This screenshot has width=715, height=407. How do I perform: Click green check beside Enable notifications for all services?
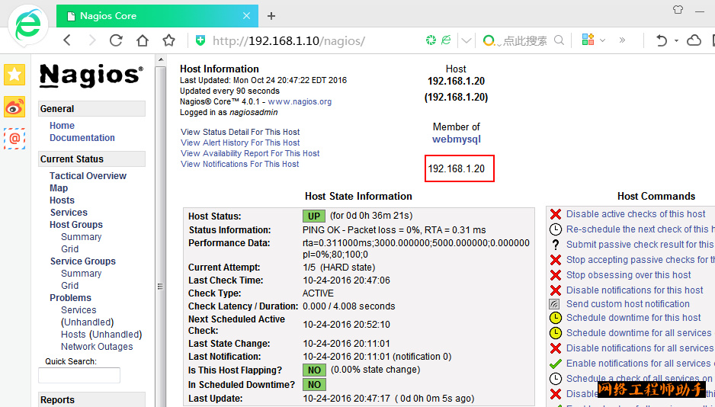pos(556,364)
